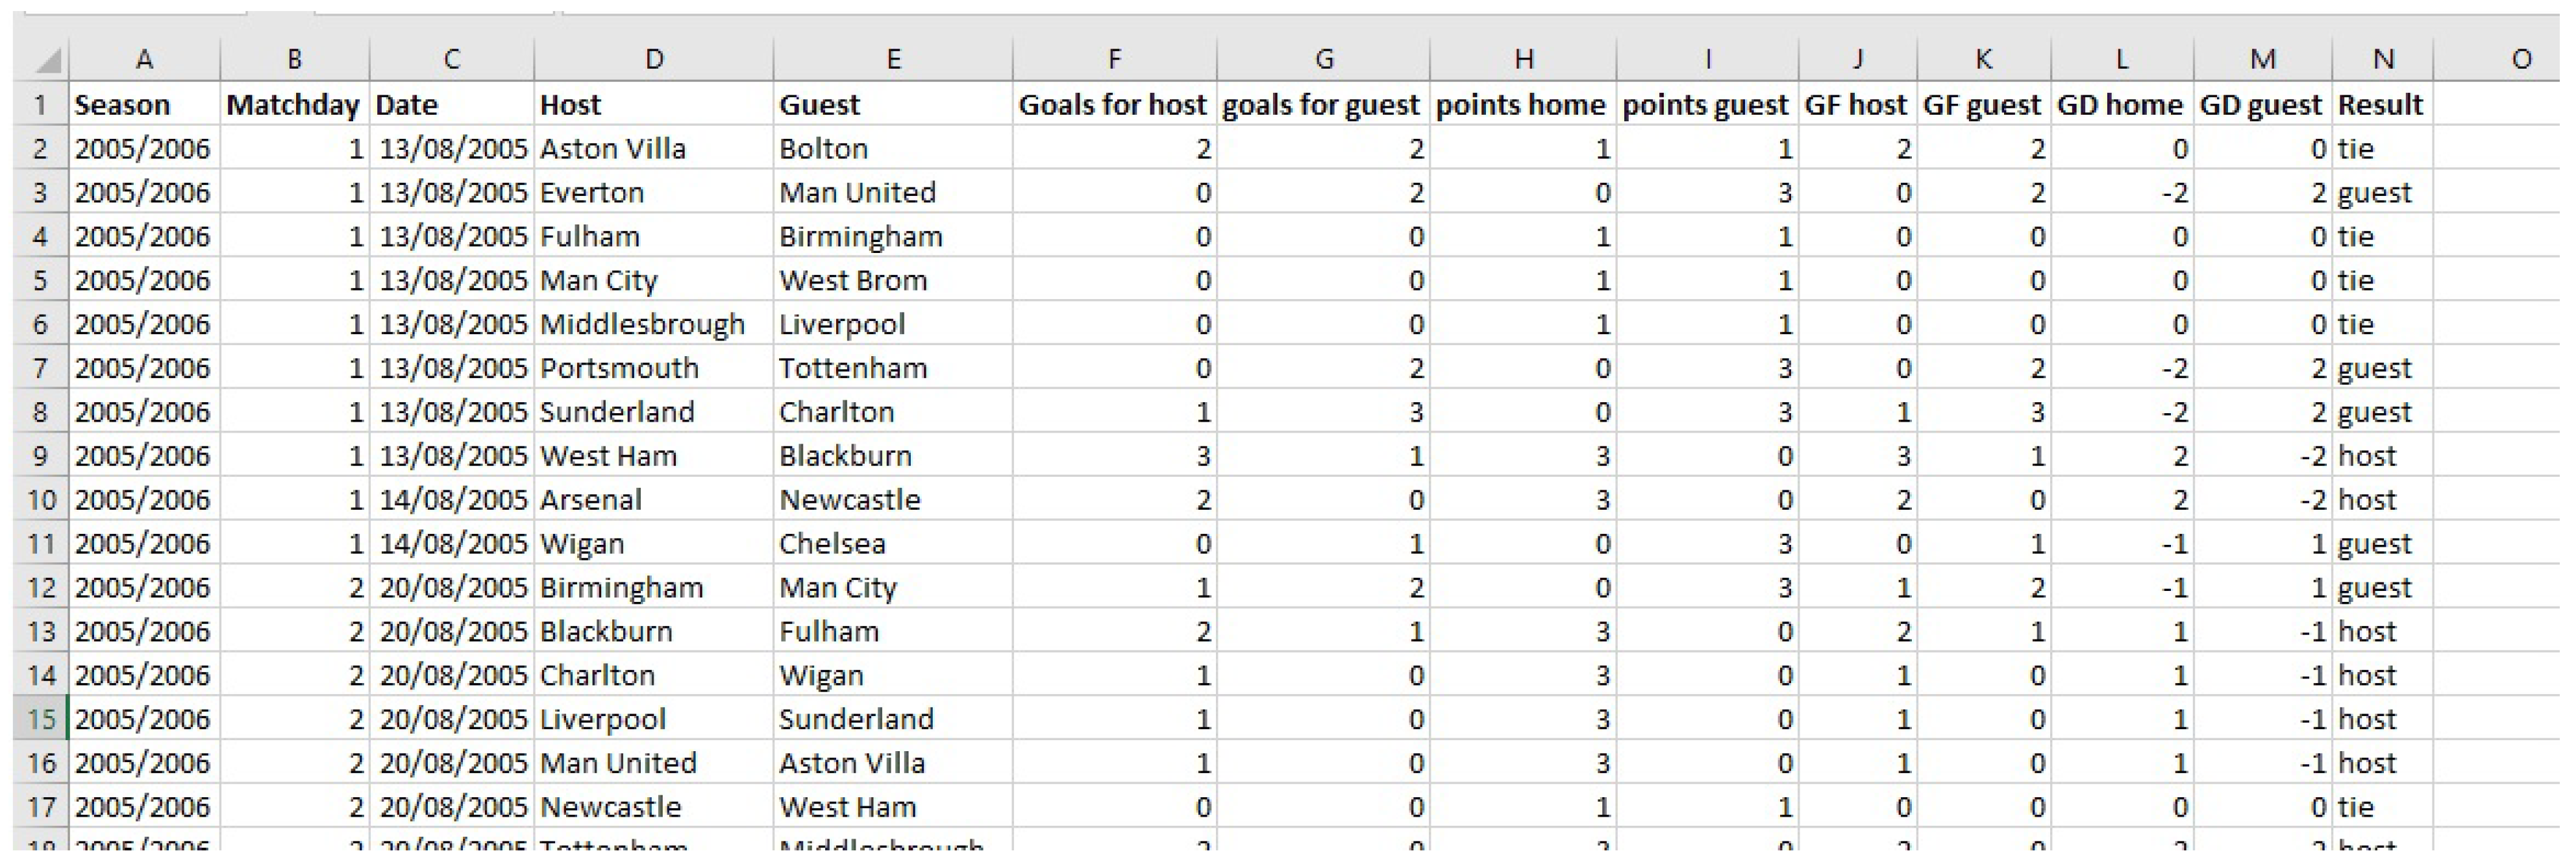Select column A header
Viewport: 2576px width, 864px height.
click(x=144, y=60)
